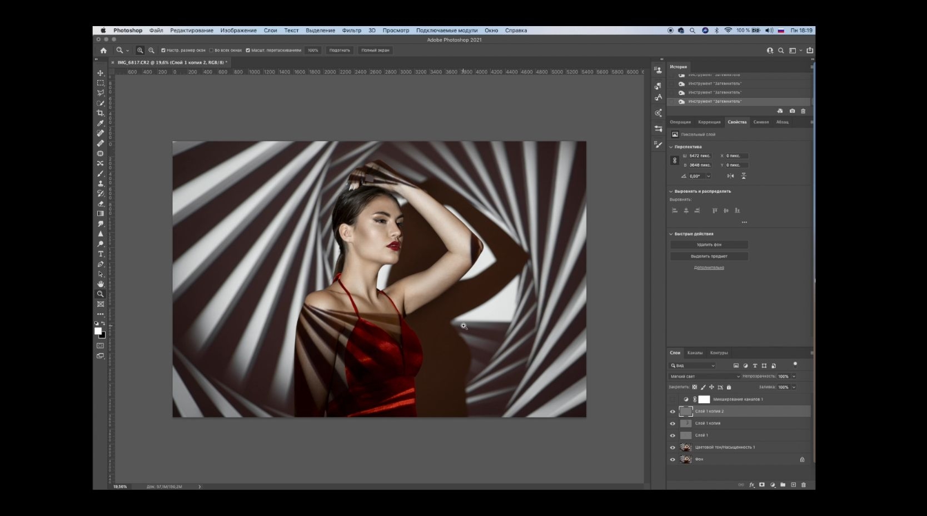The width and height of the screenshot is (927, 516).
Task: Click the 'Удалить фон' quick action
Action: 709,244
